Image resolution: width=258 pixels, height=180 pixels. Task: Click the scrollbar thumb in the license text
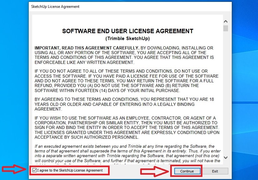point(226,28)
